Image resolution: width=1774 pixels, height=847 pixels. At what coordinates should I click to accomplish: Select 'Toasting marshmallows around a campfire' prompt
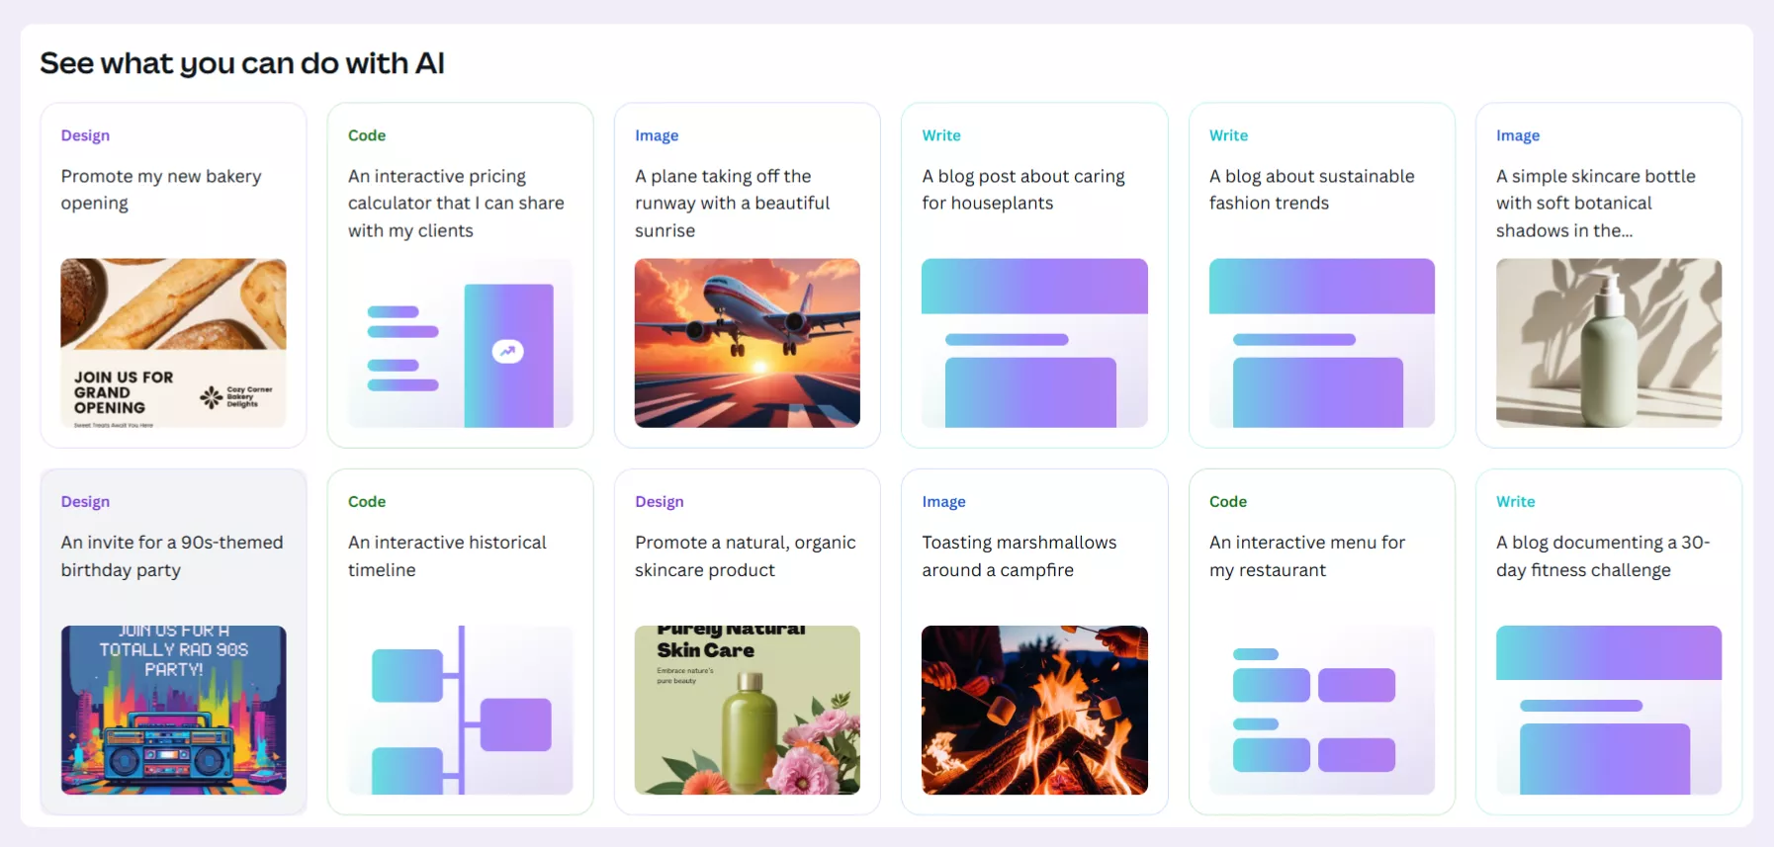pos(1020,555)
